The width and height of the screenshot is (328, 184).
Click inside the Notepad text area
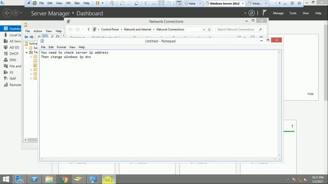[x=159, y=104]
